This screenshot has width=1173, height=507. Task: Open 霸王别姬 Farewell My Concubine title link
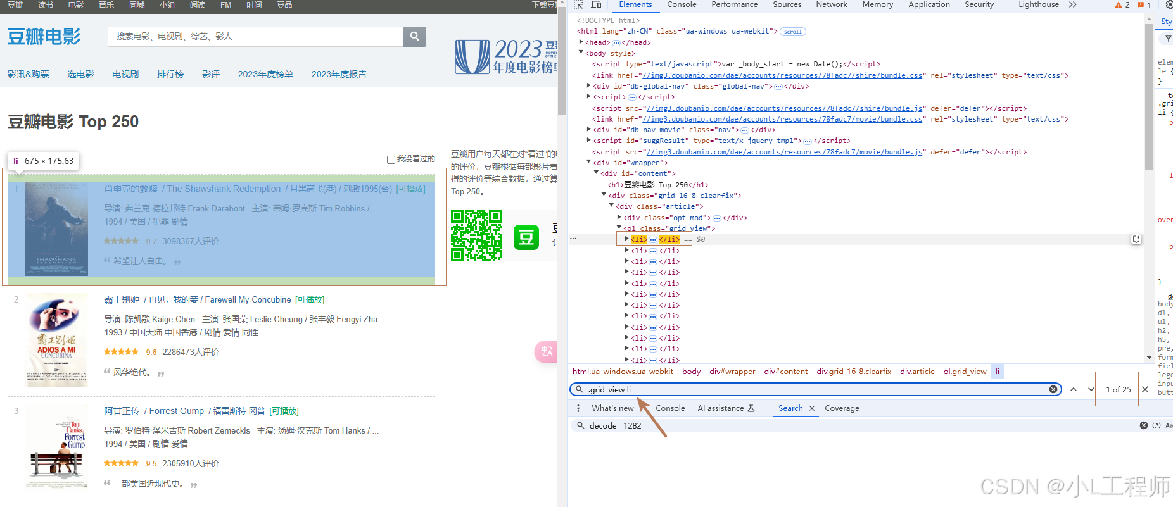click(198, 299)
